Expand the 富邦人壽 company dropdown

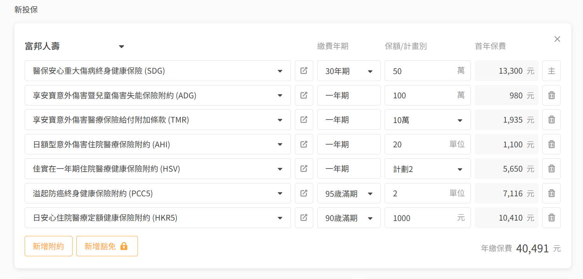tap(122, 47)
